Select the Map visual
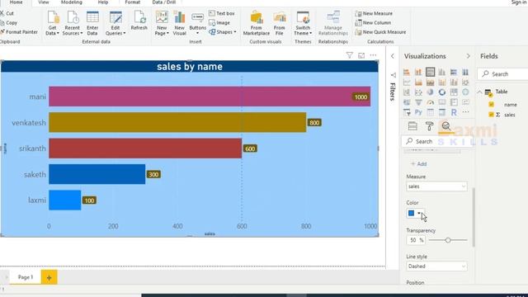The image size is (528, 297). (465, 92)
